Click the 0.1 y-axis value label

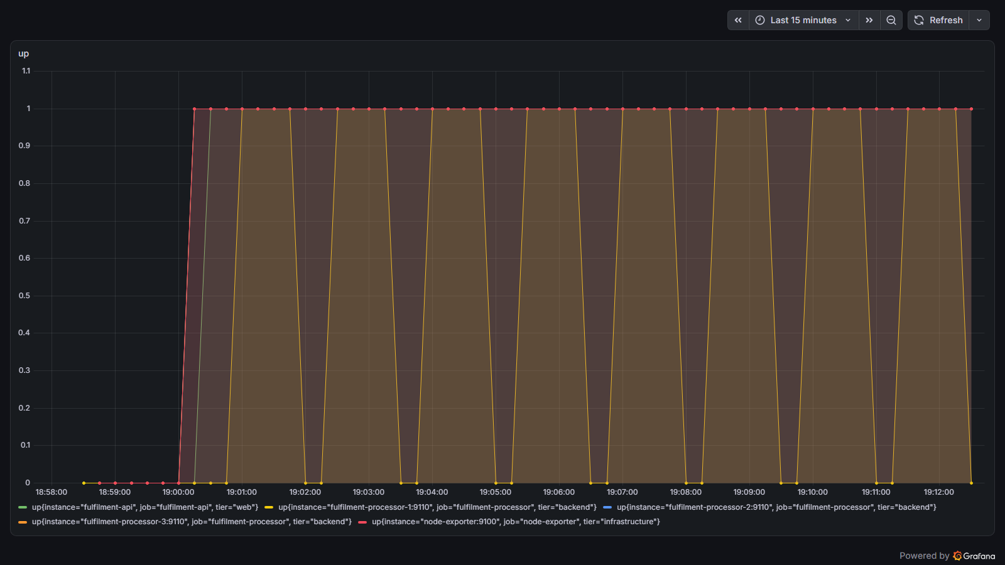[x=25, y=445]
